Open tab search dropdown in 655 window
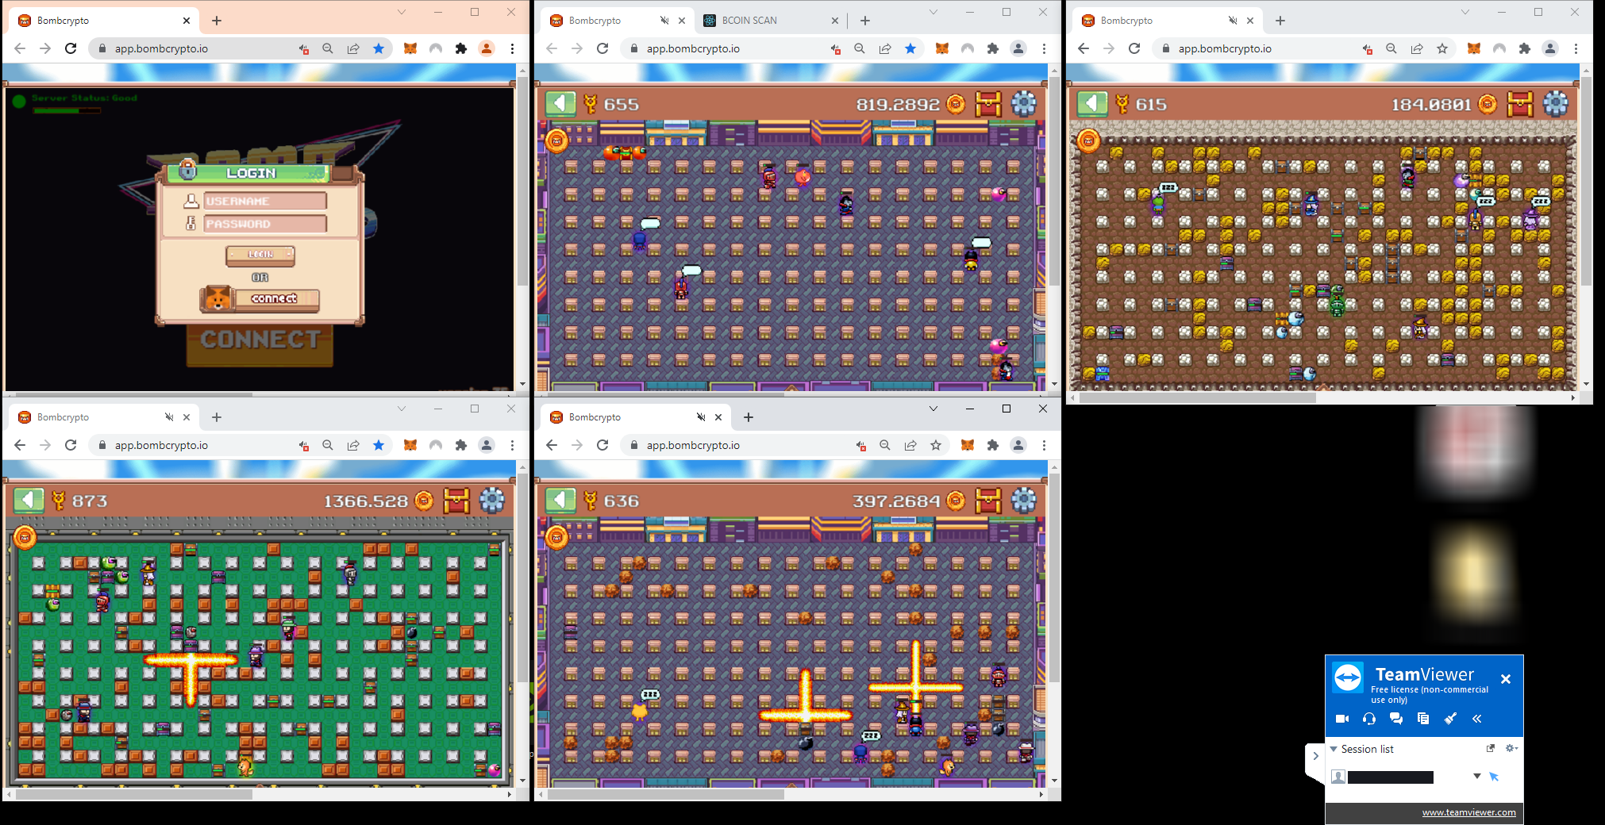The height and width of the screenshot is (825, 1605). [x=933, y=12]
